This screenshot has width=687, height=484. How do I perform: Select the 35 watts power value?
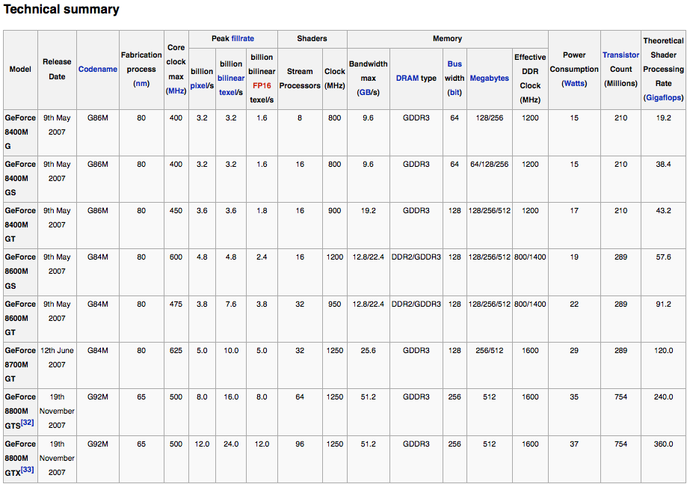(574, 397)
